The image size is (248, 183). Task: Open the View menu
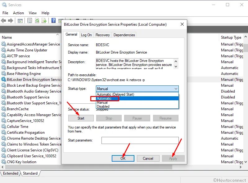(33, 13)
